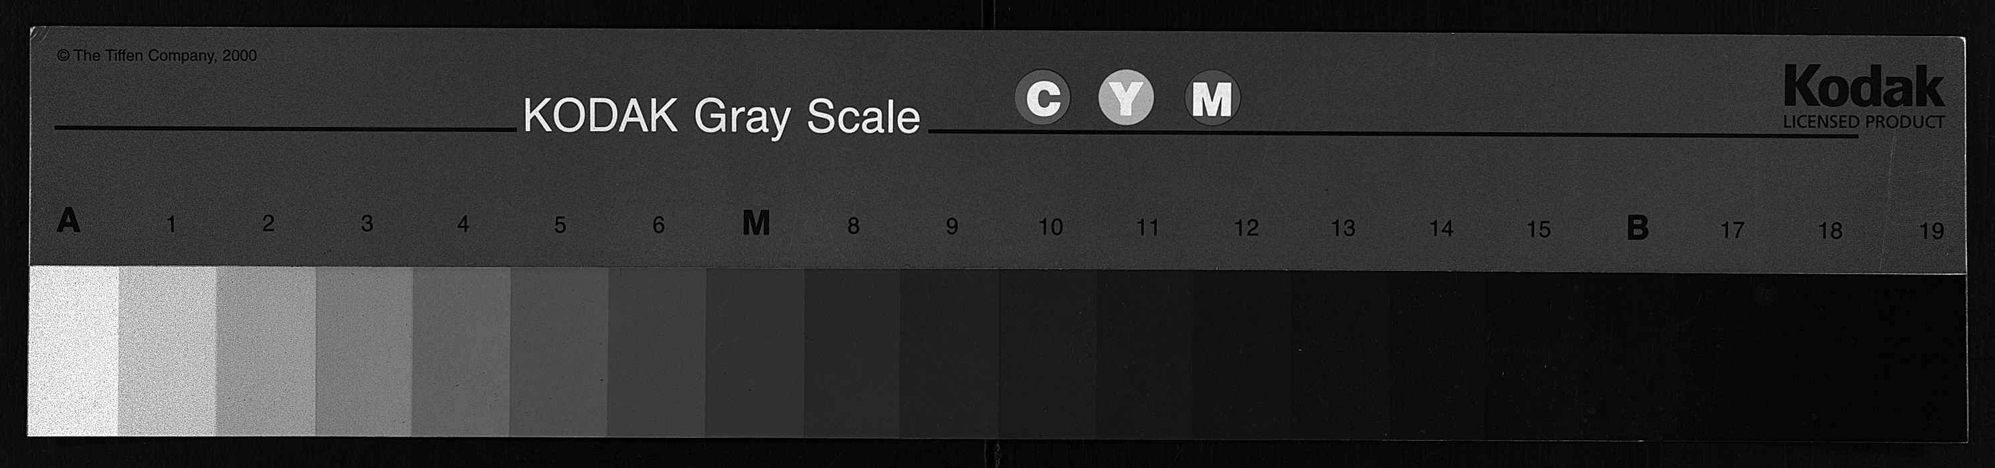Select the gray swatch under 1

click(x=168, y=351)
